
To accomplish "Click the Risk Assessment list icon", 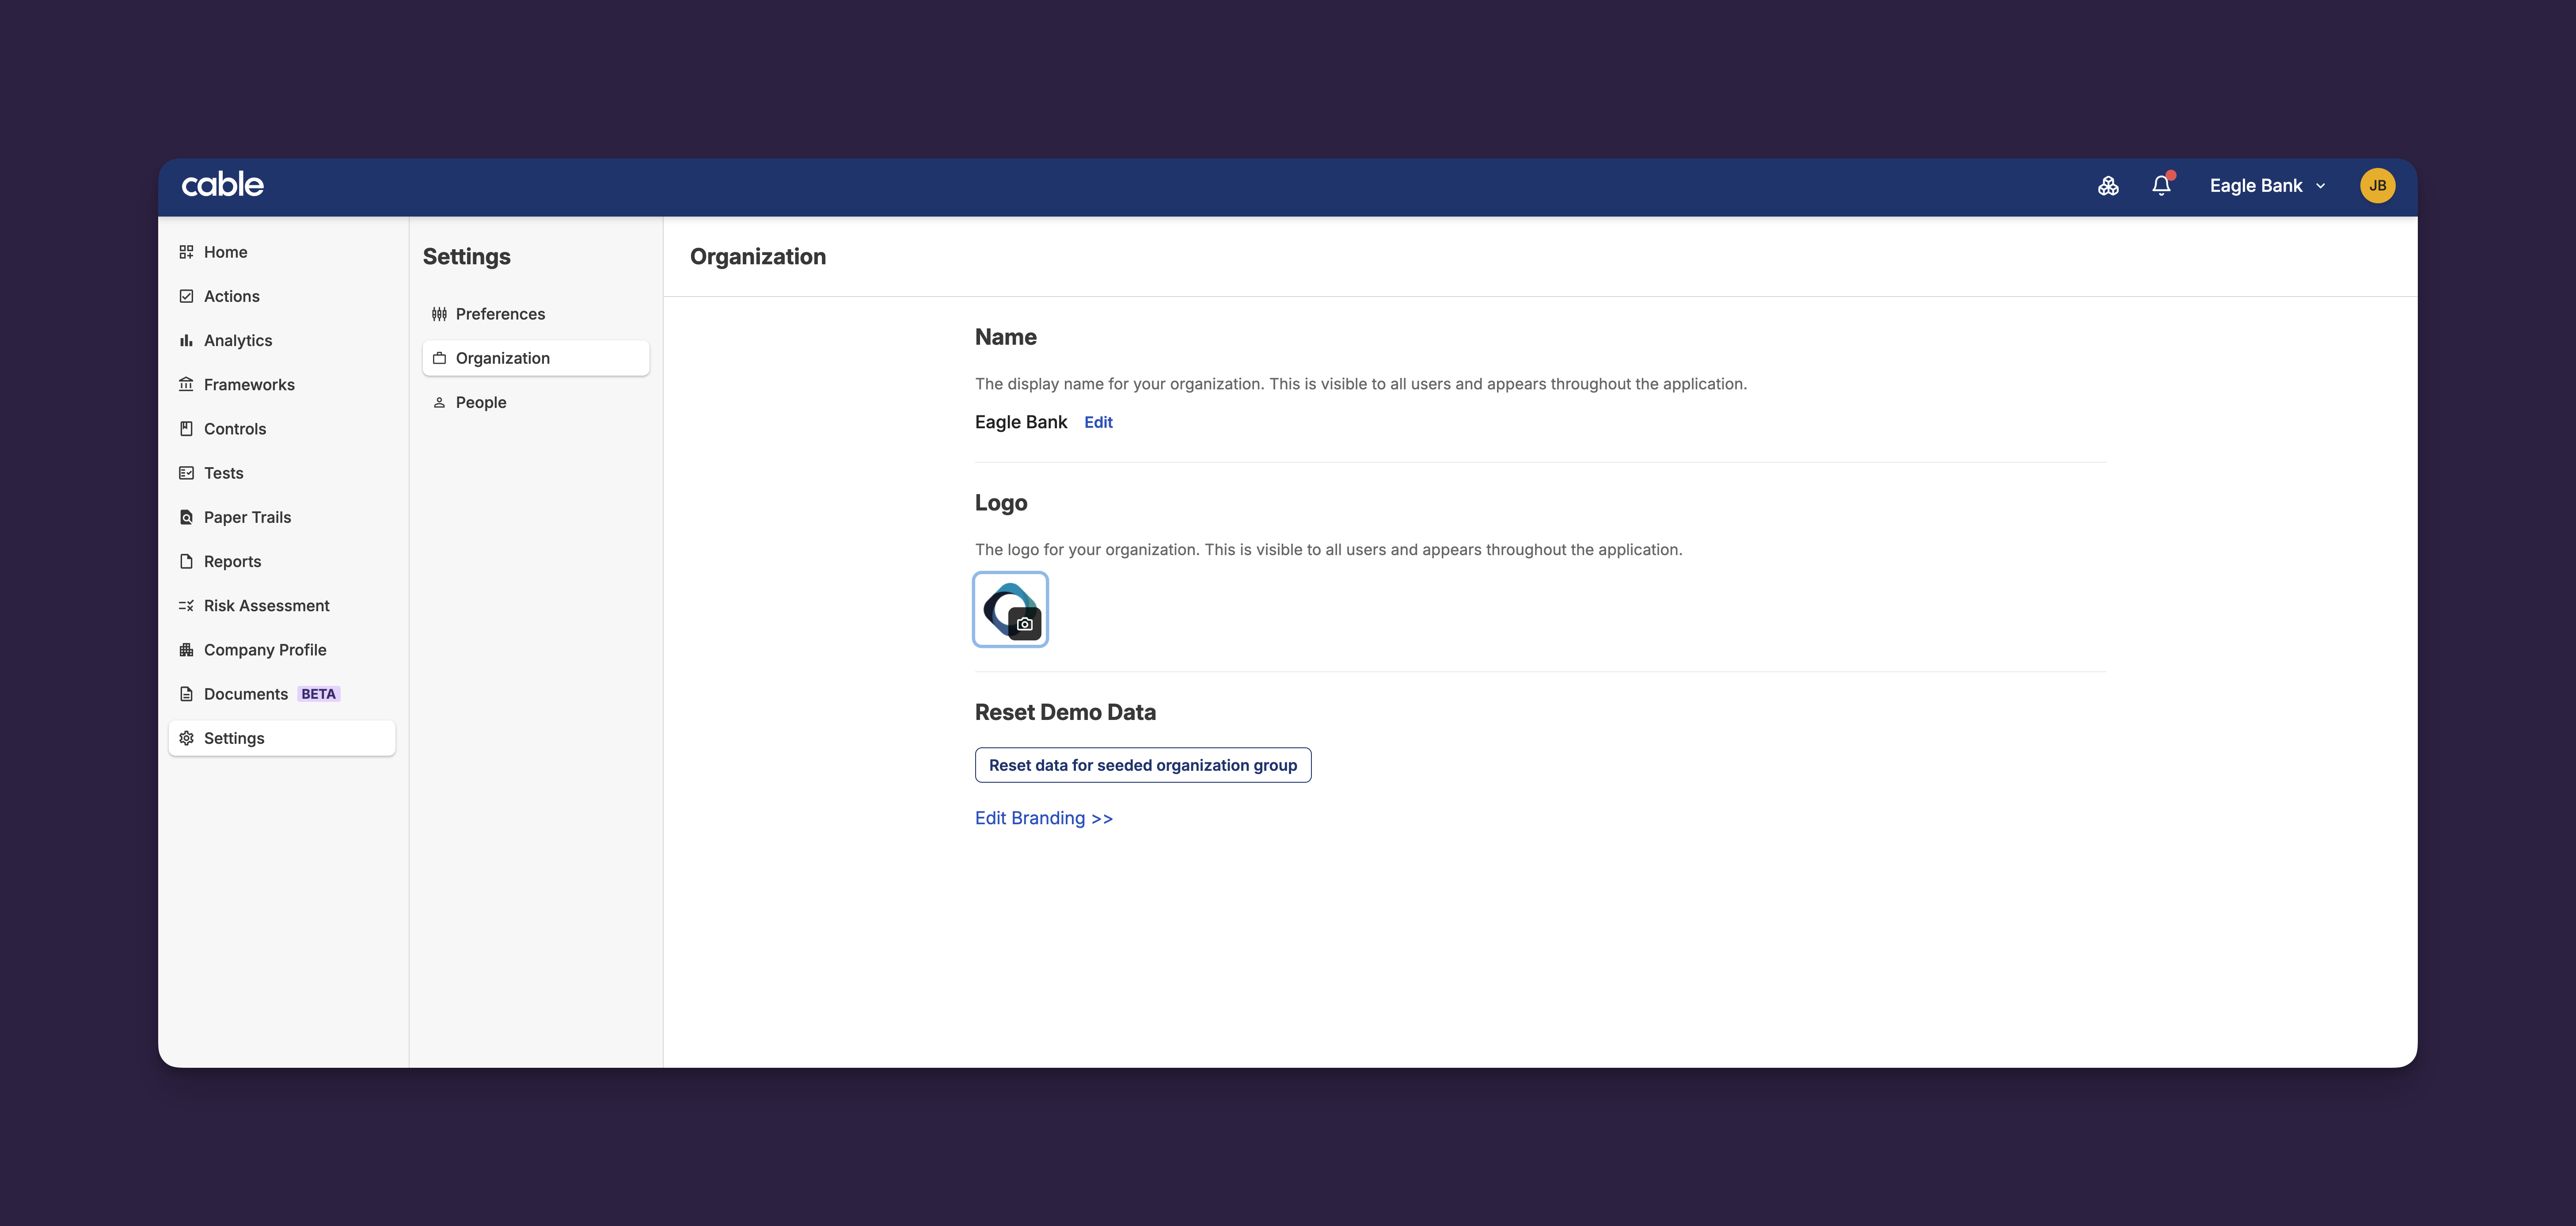I will click(x=186, y=606).
